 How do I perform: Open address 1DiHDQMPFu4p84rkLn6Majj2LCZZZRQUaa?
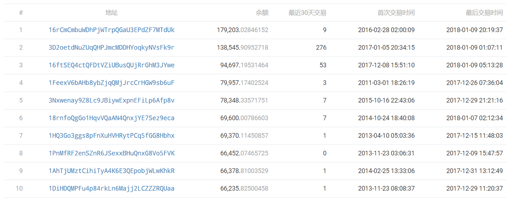tap(112, 189)
